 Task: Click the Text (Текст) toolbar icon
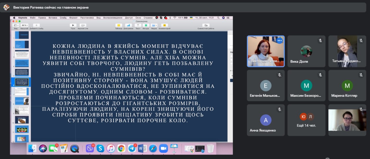click(138, 25)
